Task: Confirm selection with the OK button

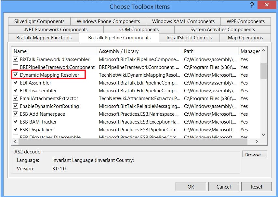Action: (191, 187)
